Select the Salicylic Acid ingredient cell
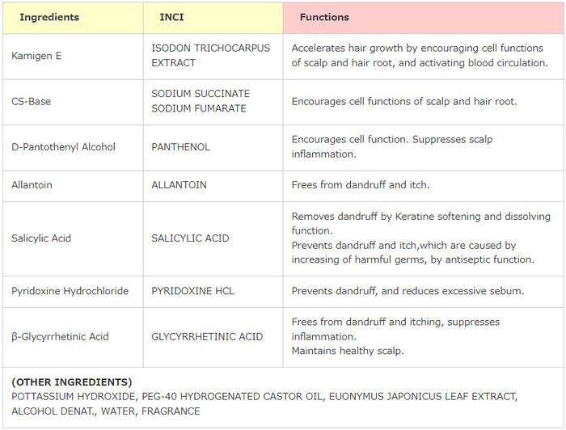 [40, 238]
